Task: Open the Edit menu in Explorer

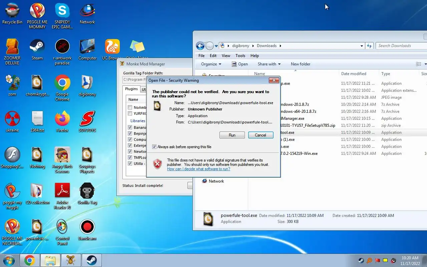Action: tap(213, 56)
